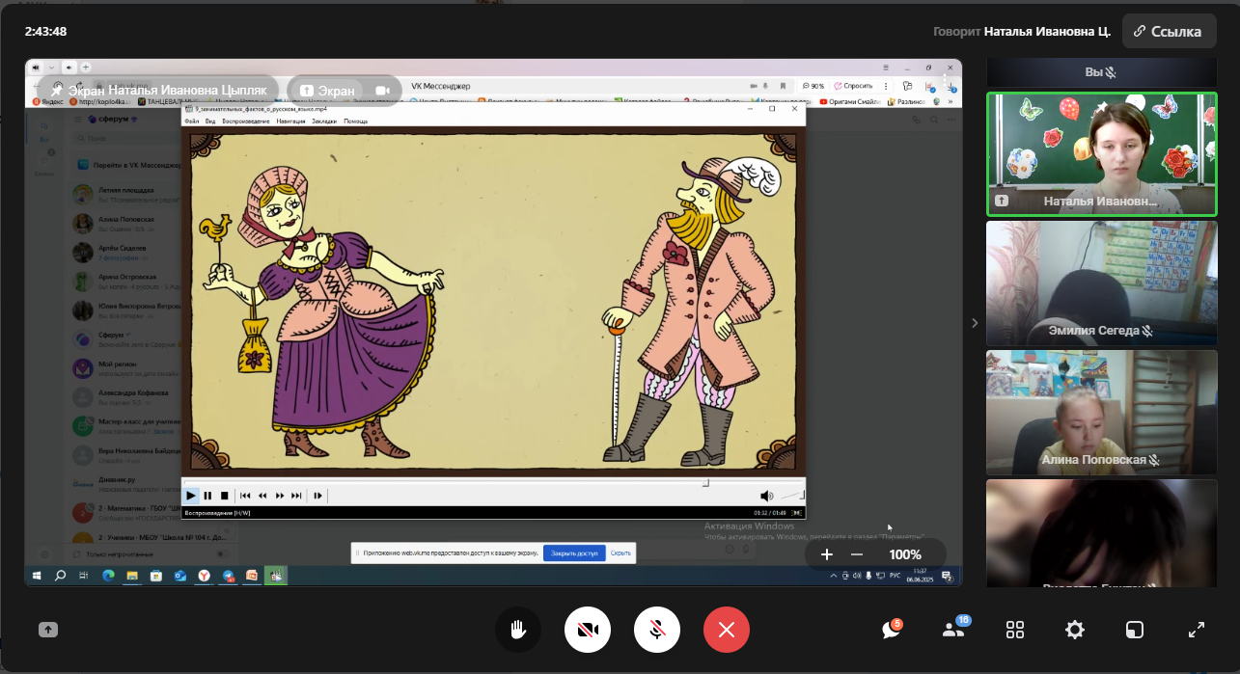Click Закрыть доступ sharing button
The image size is (1240, 674).
(574, 553)
